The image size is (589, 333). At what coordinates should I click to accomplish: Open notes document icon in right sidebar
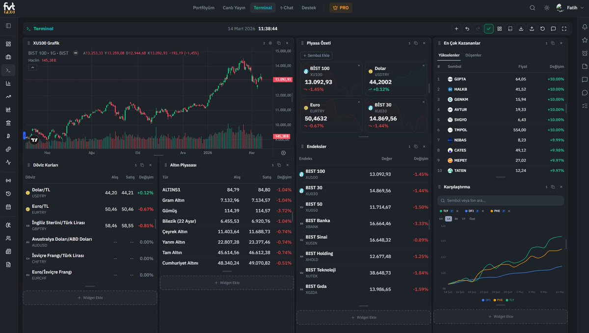tap(585, 66)
